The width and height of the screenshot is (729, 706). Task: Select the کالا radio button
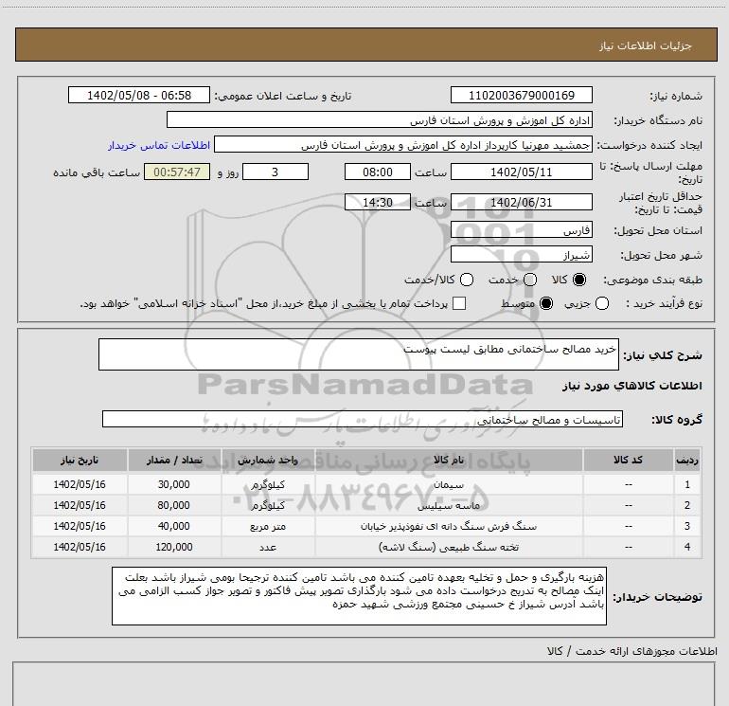tap(579, 280)
